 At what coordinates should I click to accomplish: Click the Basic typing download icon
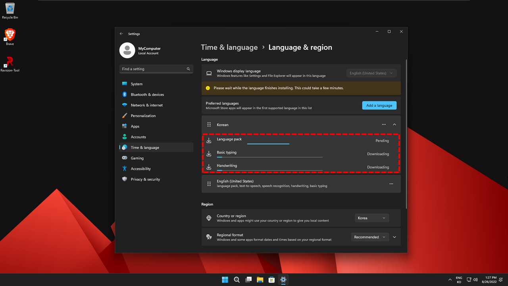(x=209, y=154)
